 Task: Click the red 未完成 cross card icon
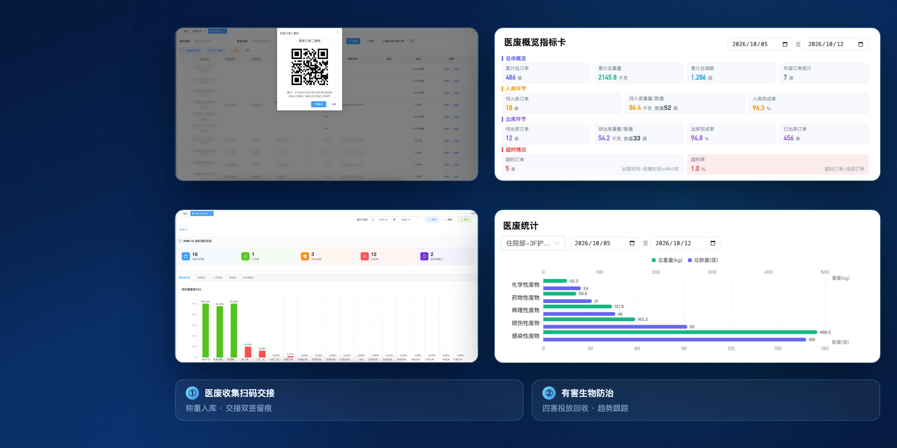(x=364, y=256)
